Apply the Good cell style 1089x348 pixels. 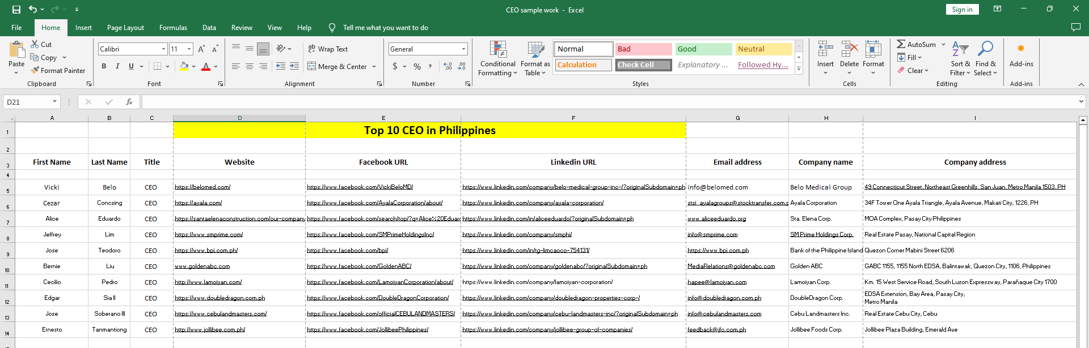point(704,49)
